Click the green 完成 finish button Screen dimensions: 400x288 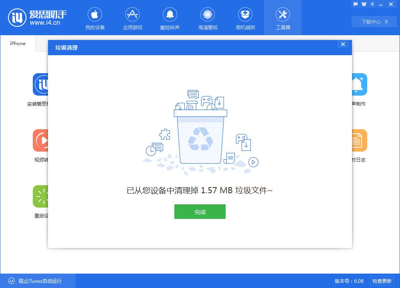click(x=200, y=212)
